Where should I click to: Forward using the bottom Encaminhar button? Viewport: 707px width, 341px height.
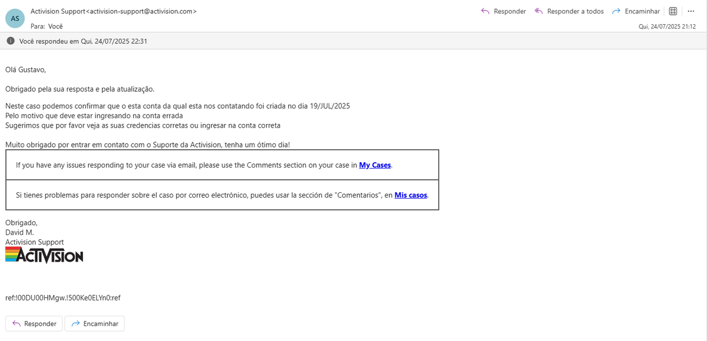pos(95,323)
